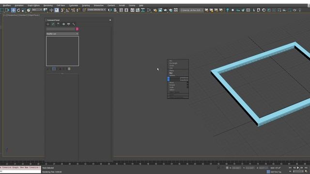Image resolution: width=310 pixels, height=174 pixels.
Task: Open the Rendered Frame Window icon
Action: click(160, 10)
